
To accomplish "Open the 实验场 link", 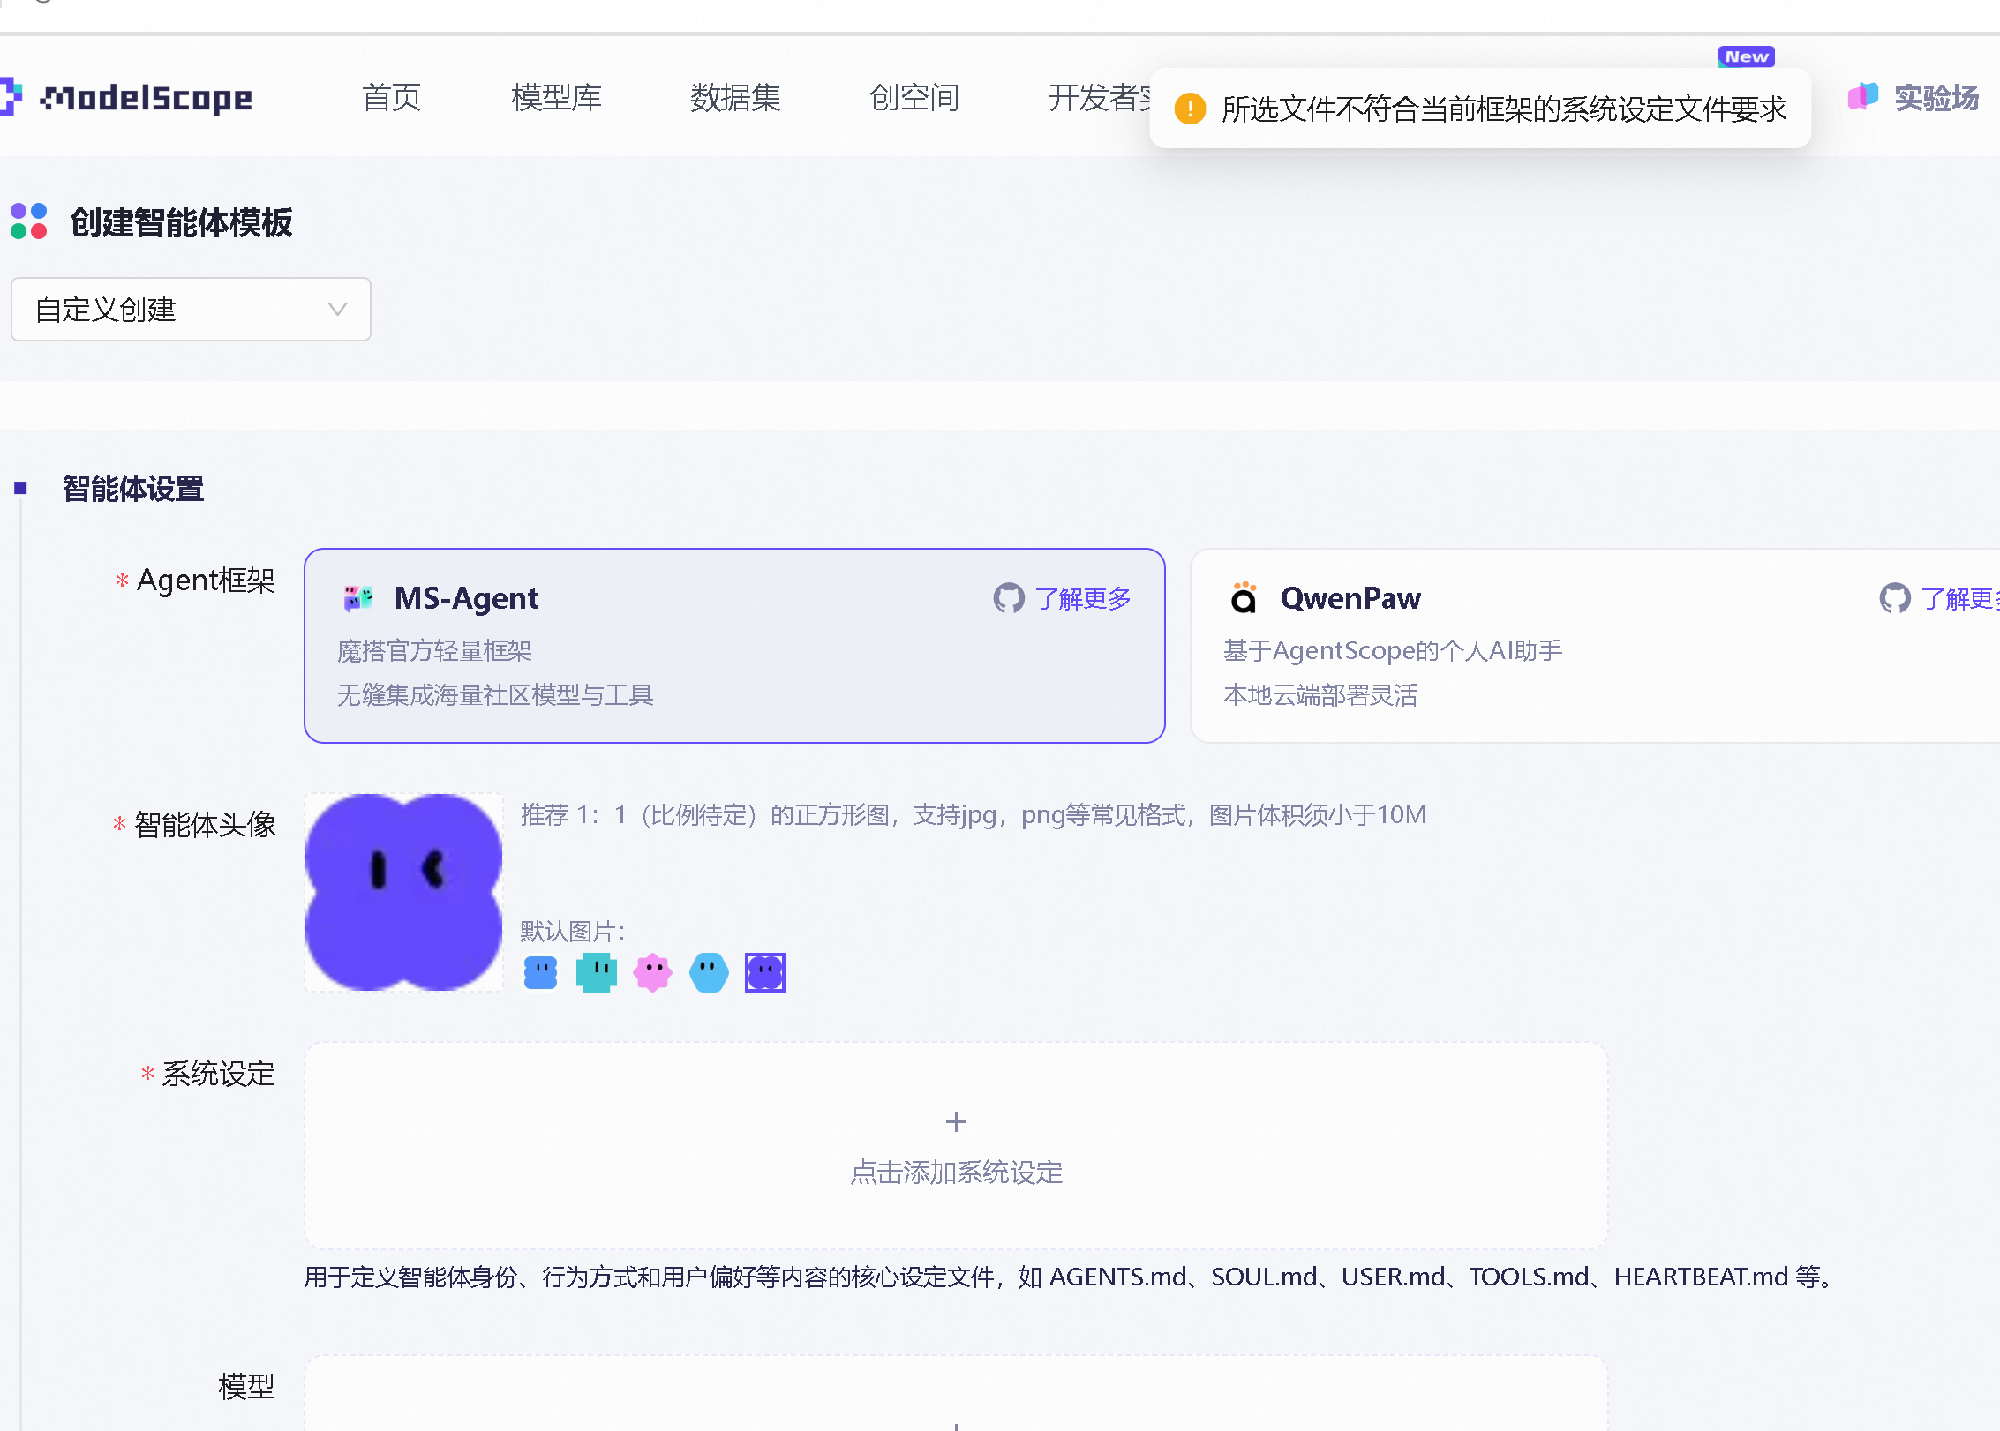I will click(x=1936, y=97).
